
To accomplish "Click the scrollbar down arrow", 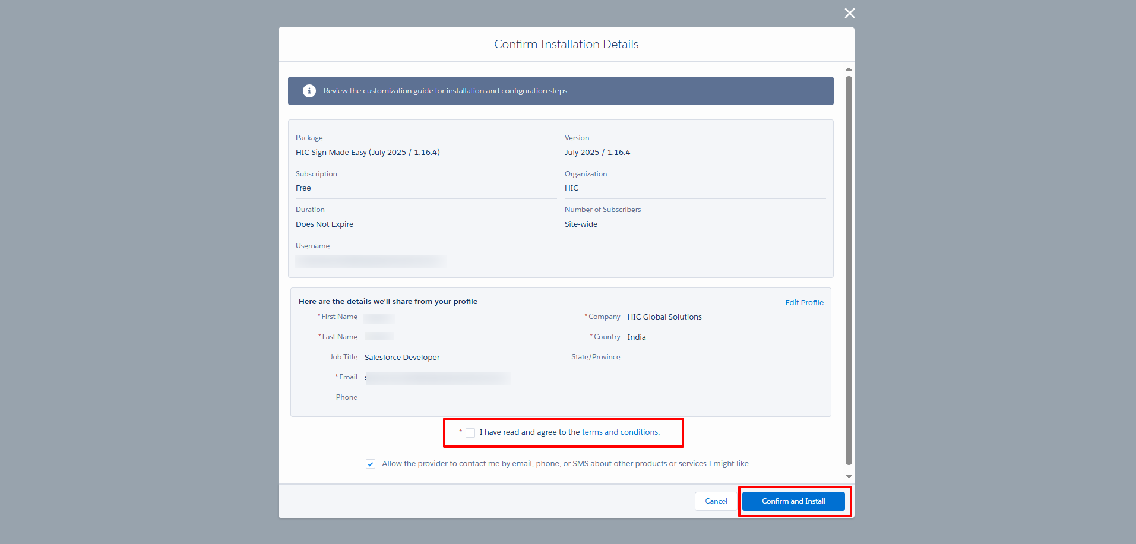I will 849,476.
